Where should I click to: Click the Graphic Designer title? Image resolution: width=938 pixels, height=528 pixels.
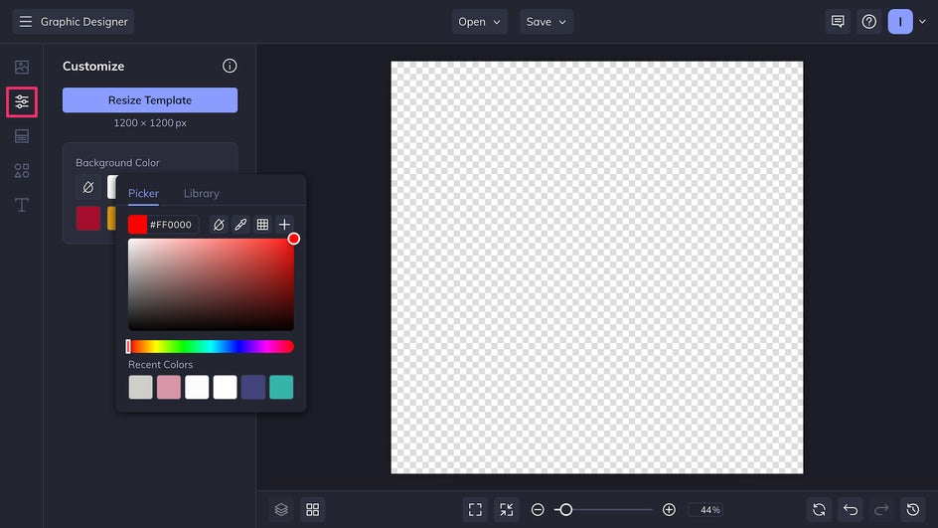coord(84,22)
